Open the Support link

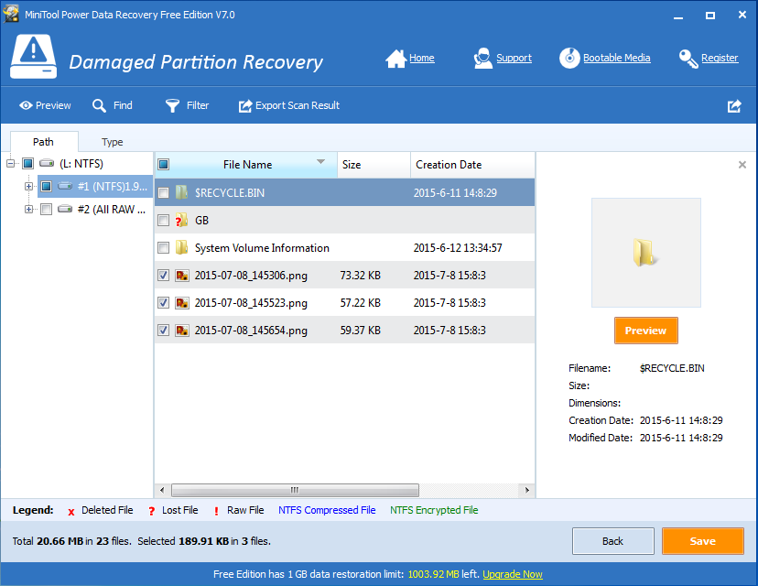click(514, 58)
